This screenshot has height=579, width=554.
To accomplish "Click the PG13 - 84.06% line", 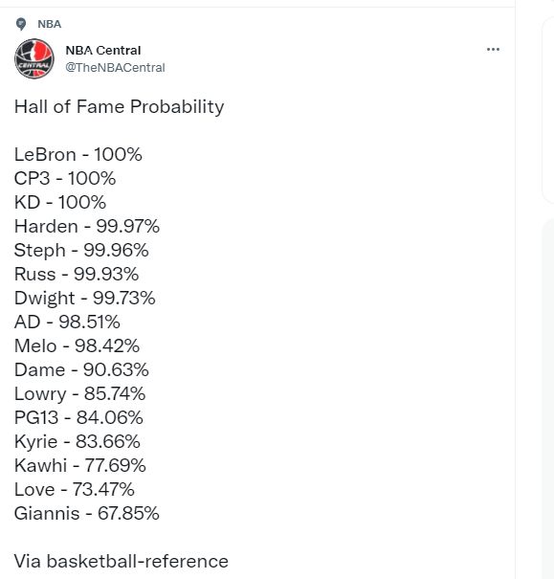I will [x=78, y=417].
